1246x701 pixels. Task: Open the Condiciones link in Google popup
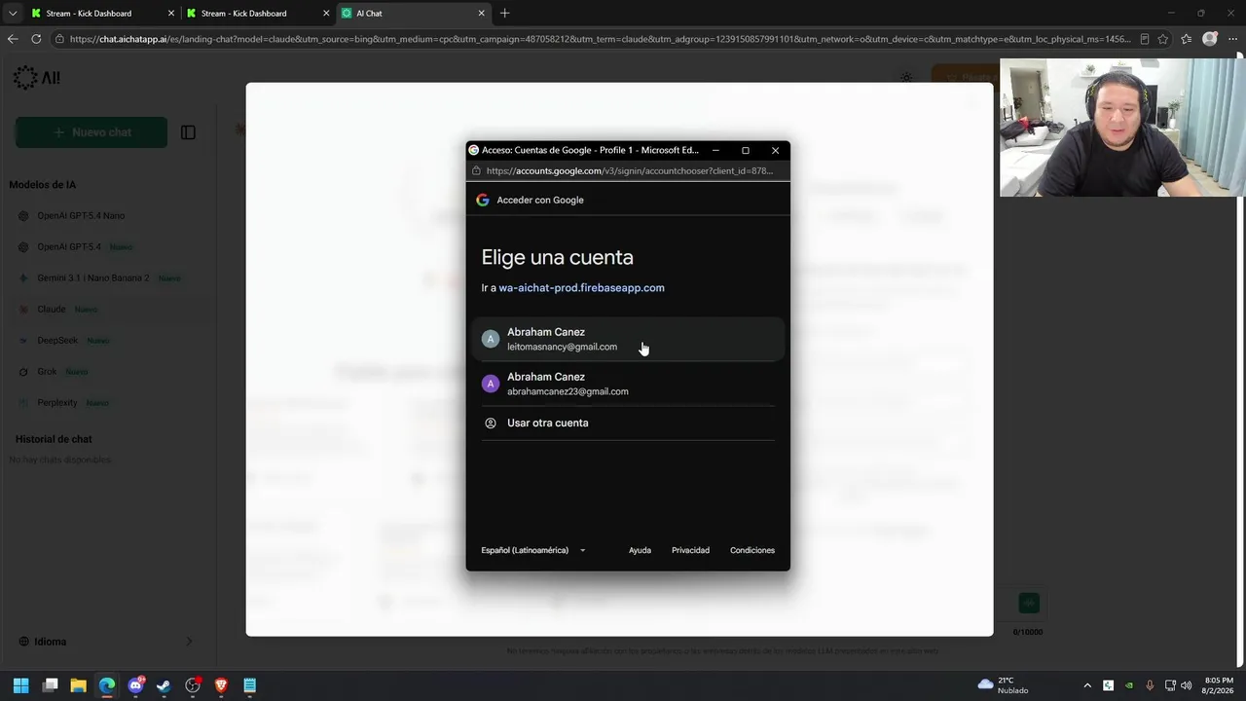752,550
